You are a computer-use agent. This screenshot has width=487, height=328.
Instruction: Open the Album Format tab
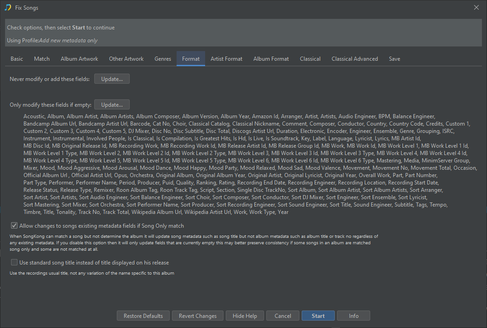(x=271, y=59)
